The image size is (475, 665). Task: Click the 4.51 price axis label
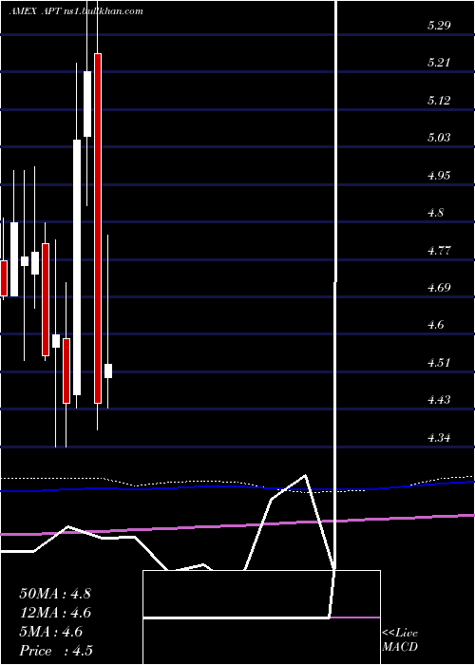tap(439, 363)
